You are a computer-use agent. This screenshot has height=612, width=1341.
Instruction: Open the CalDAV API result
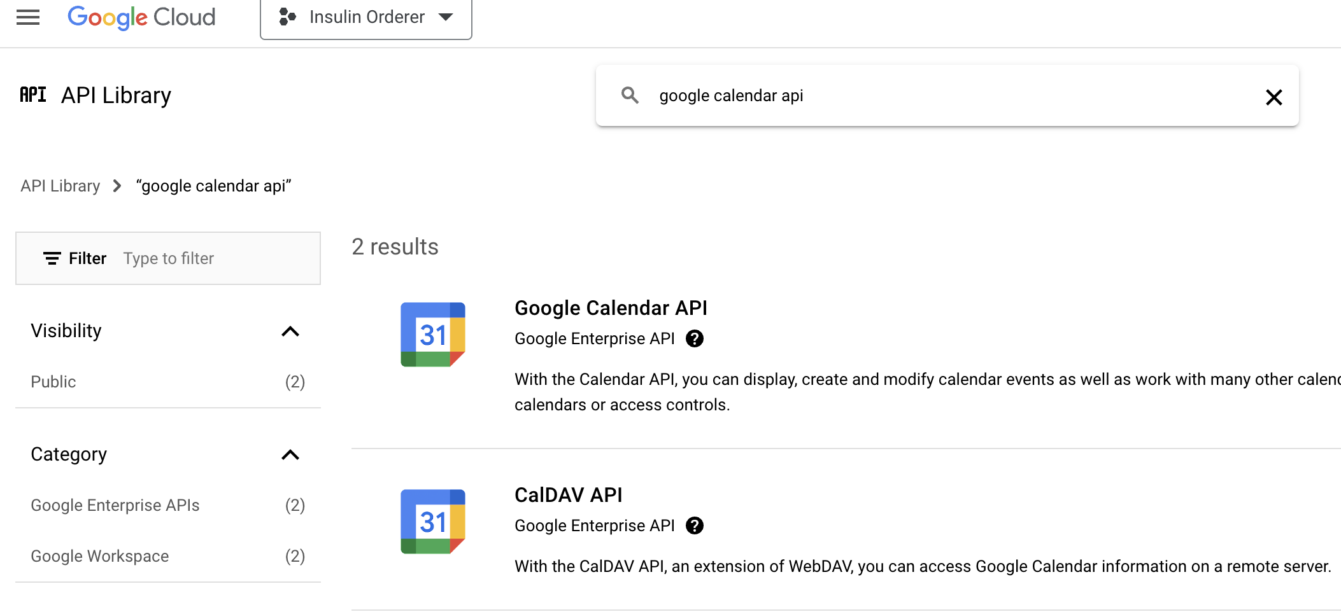(568, 494)
